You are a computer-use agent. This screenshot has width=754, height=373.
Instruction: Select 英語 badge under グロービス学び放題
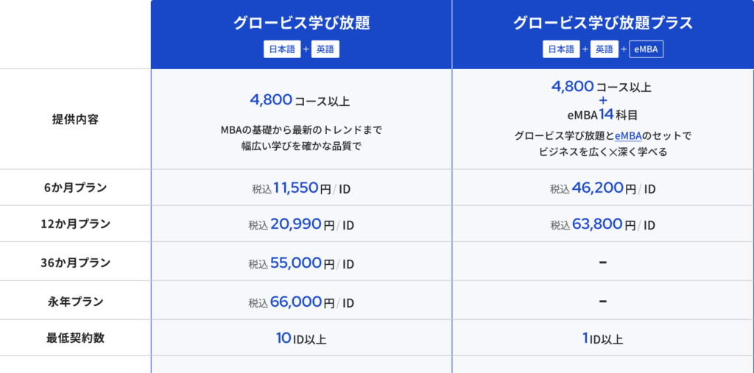pos(325,49)
